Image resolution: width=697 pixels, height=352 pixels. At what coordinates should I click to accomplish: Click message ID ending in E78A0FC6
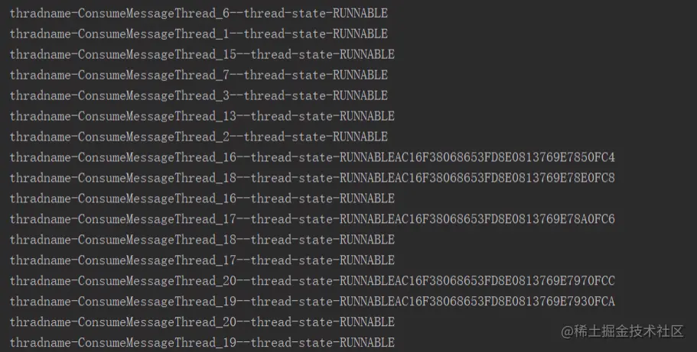coord(505,219)
